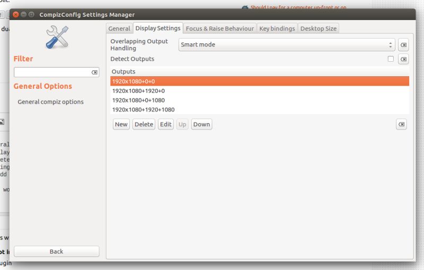The width and height of the screenshot is (424, 270).
Task: Select output 1920x1080+0+0
Action: click(260, 81)
